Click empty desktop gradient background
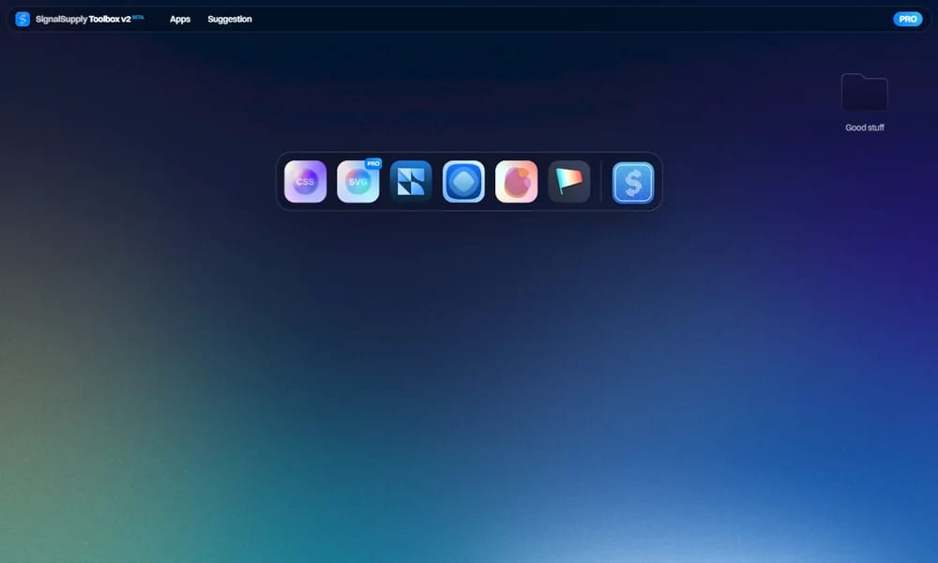Viewport: 938px width, 563px height. 466,371
